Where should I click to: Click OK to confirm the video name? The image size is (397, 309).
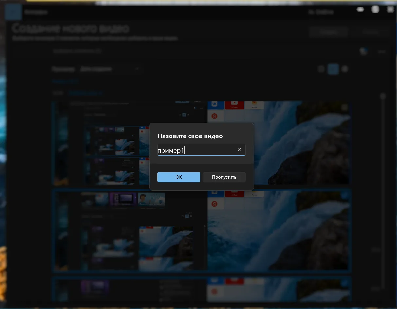click(x=179, y=177)
